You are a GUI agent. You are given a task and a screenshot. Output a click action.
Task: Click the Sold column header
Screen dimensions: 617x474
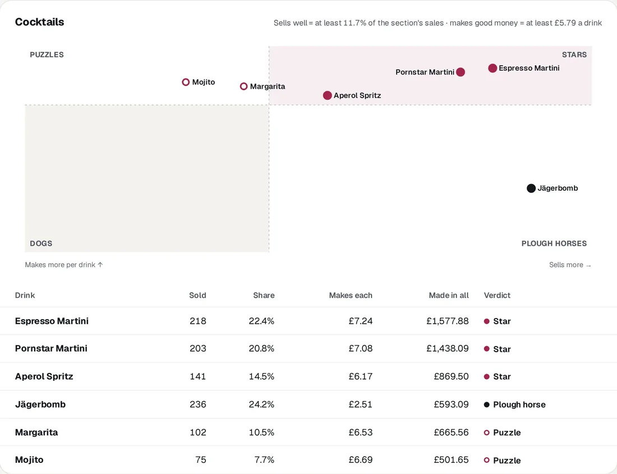pyautogui.click(x=197, y=296)
